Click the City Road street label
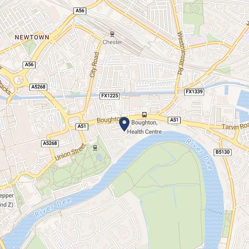 (94, 65)
